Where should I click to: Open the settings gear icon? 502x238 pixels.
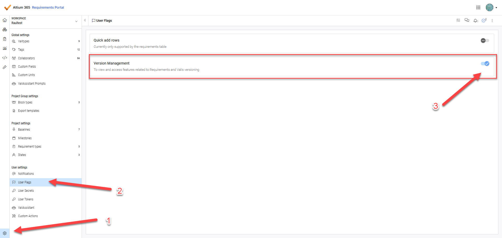coord(5,233)
